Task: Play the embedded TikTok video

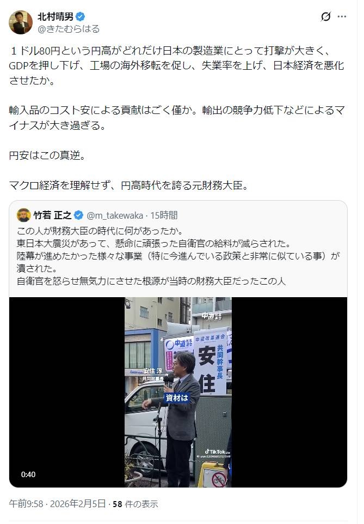Action: 178,392
